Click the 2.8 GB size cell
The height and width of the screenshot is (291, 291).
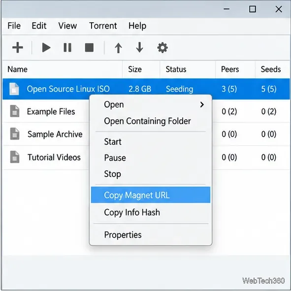140,89
